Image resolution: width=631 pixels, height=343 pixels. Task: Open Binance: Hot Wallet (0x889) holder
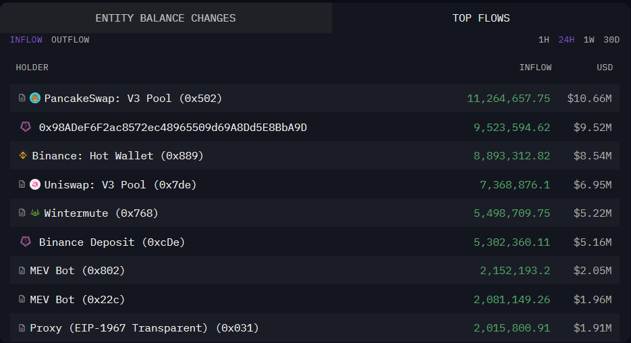click(118, 156)
